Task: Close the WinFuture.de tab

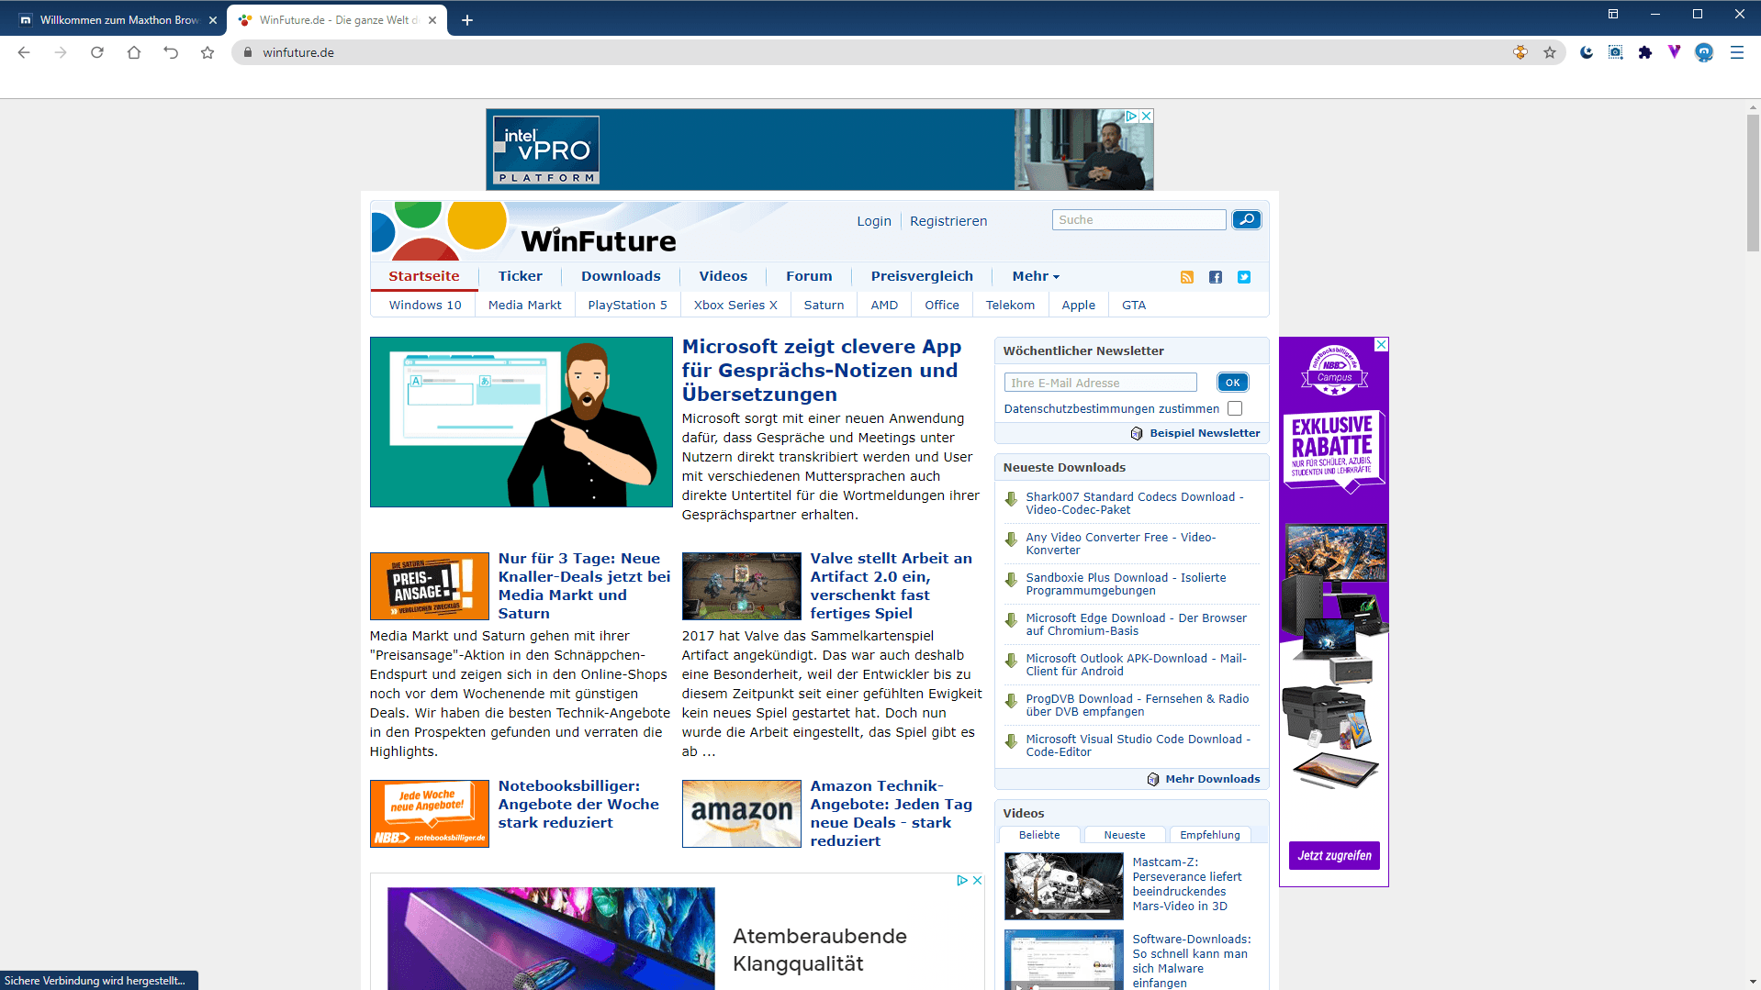Action: (x=432, y=20)
